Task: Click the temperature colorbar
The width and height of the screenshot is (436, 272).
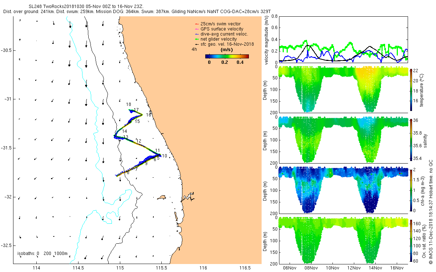Action: (x=411, y=90)
